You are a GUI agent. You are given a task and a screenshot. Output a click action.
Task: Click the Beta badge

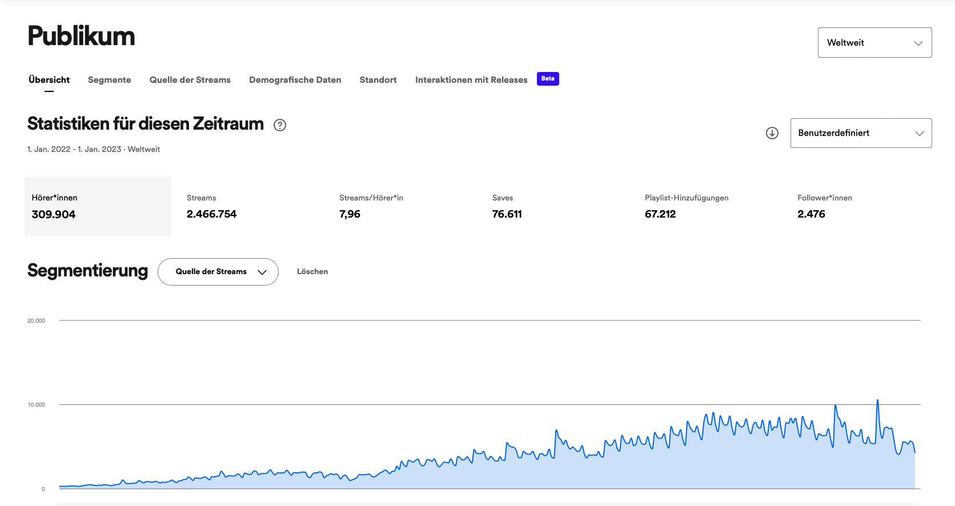(547, 79)
